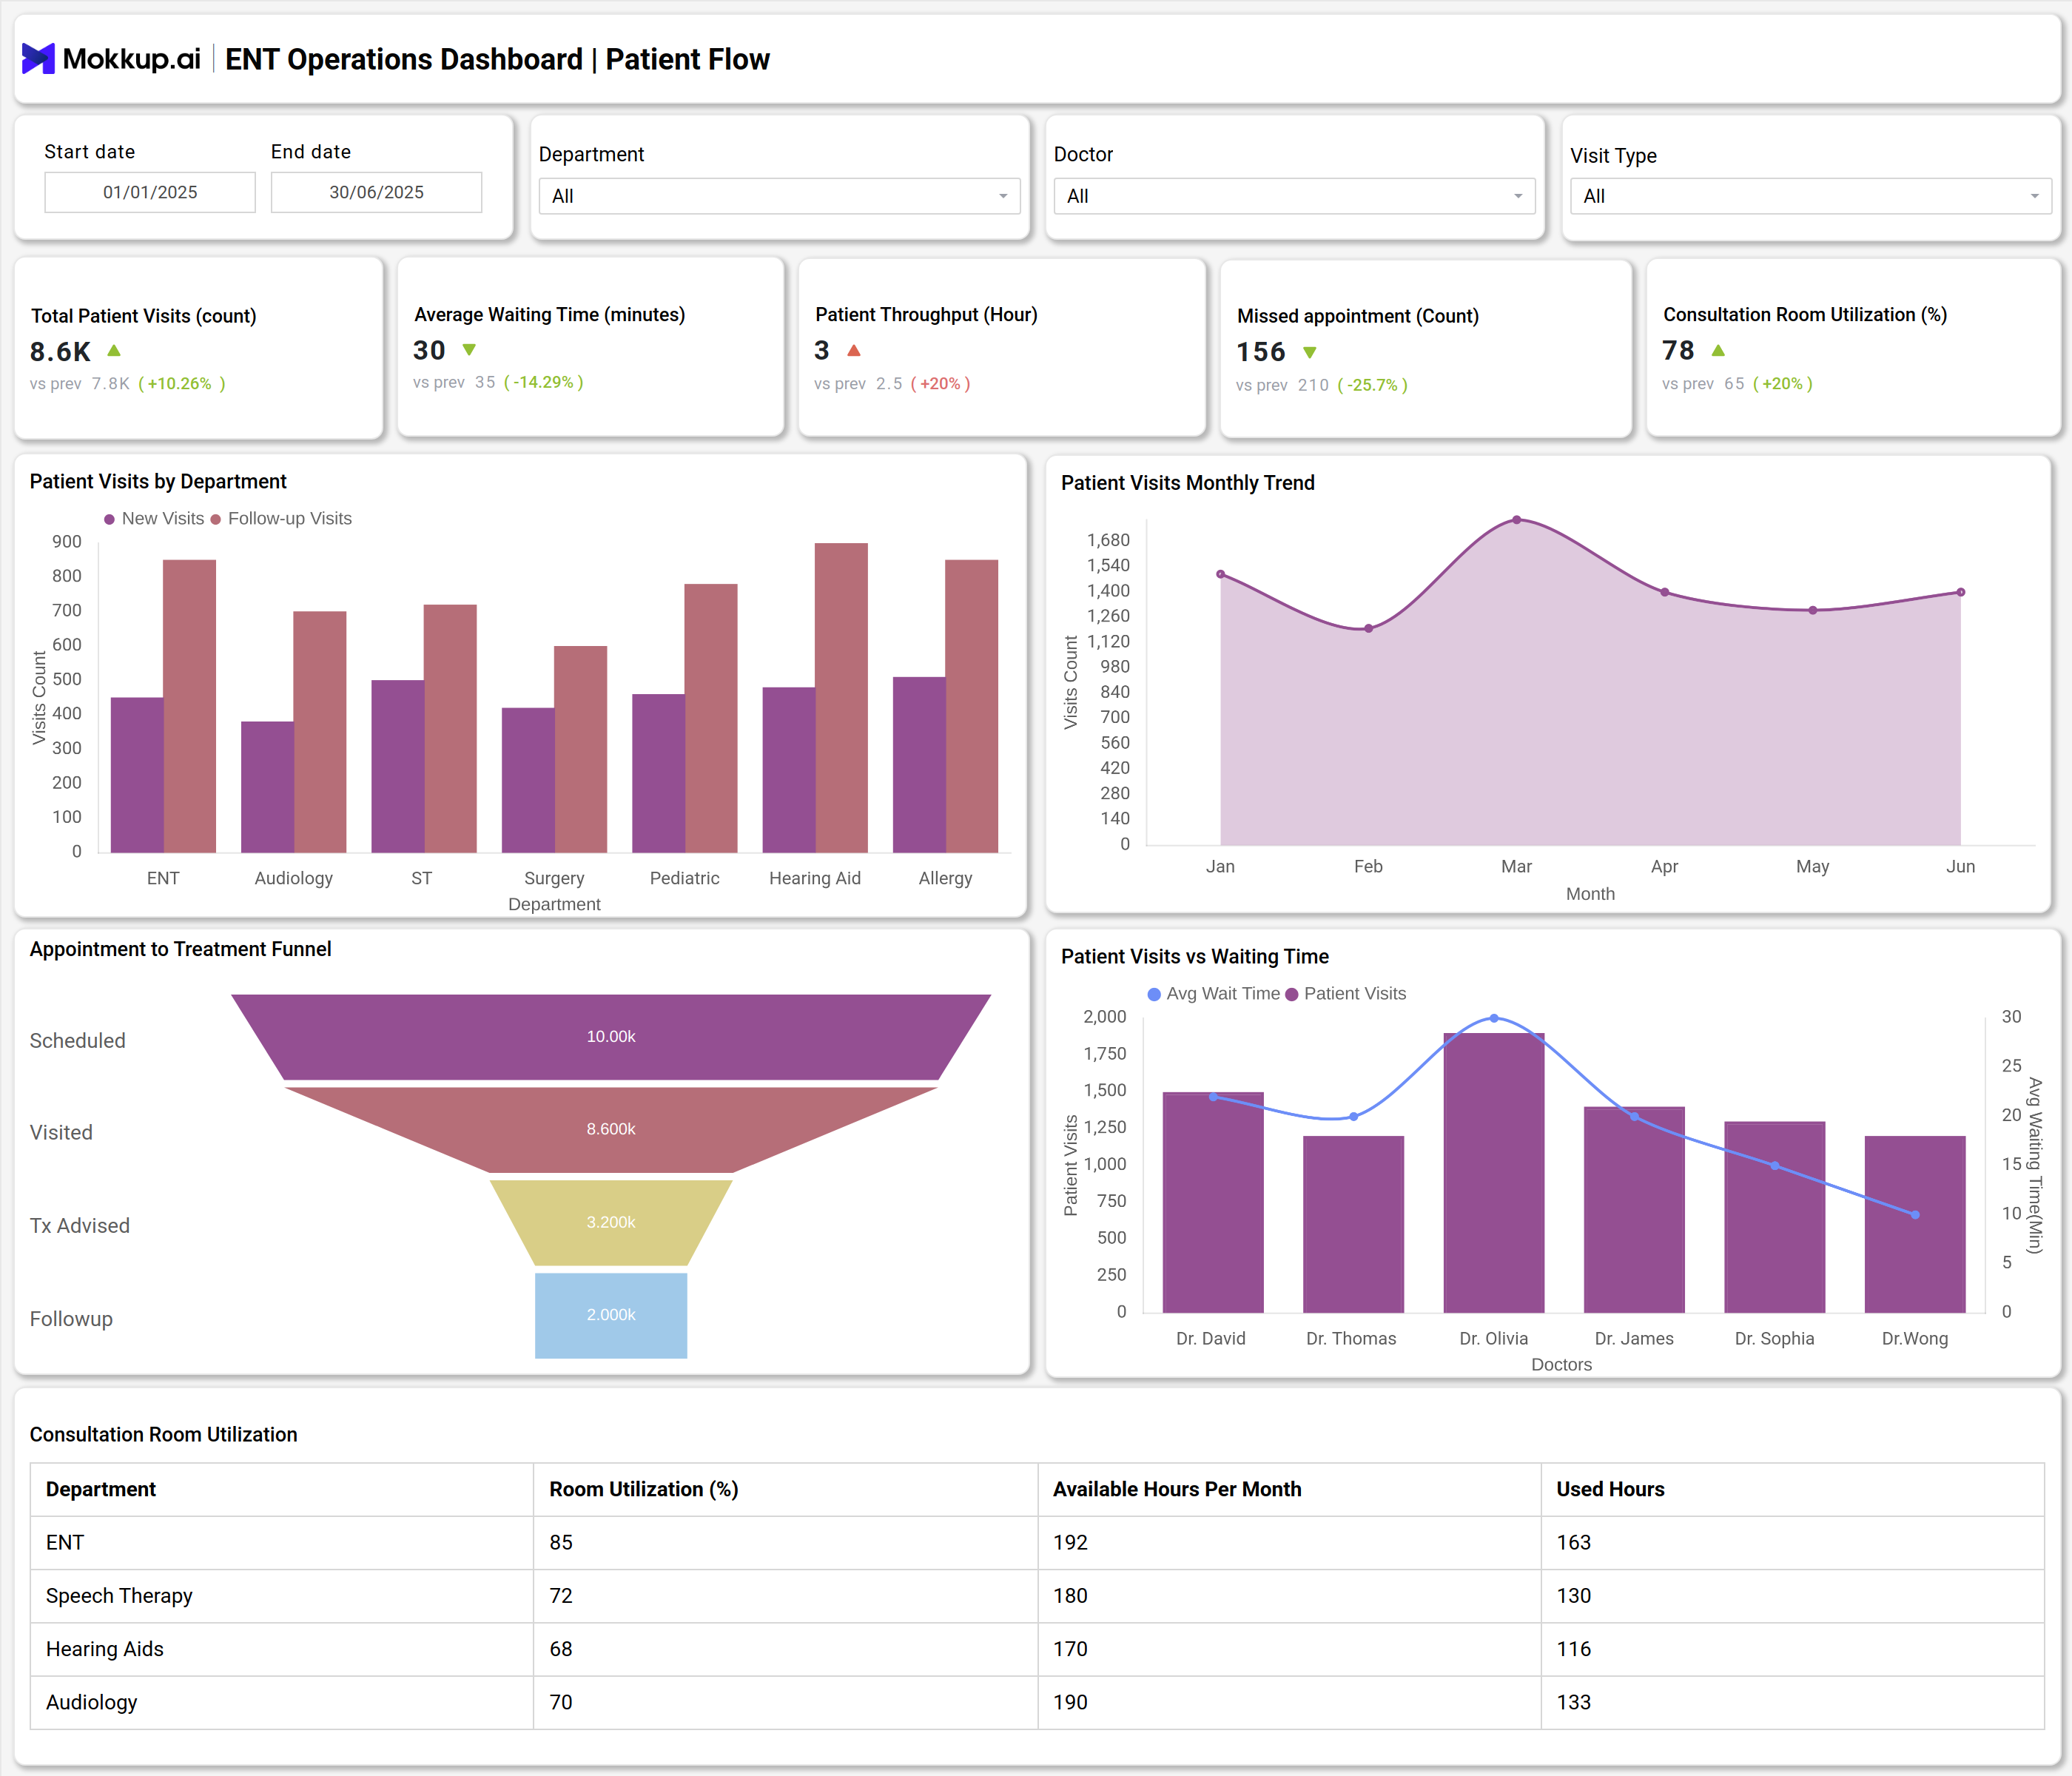Click the Dr. James axis label

(x=1634, y=1338)
